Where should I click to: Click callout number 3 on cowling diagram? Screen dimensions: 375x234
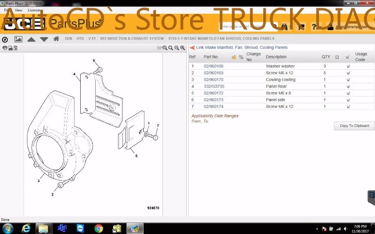[x=39, y=181]
